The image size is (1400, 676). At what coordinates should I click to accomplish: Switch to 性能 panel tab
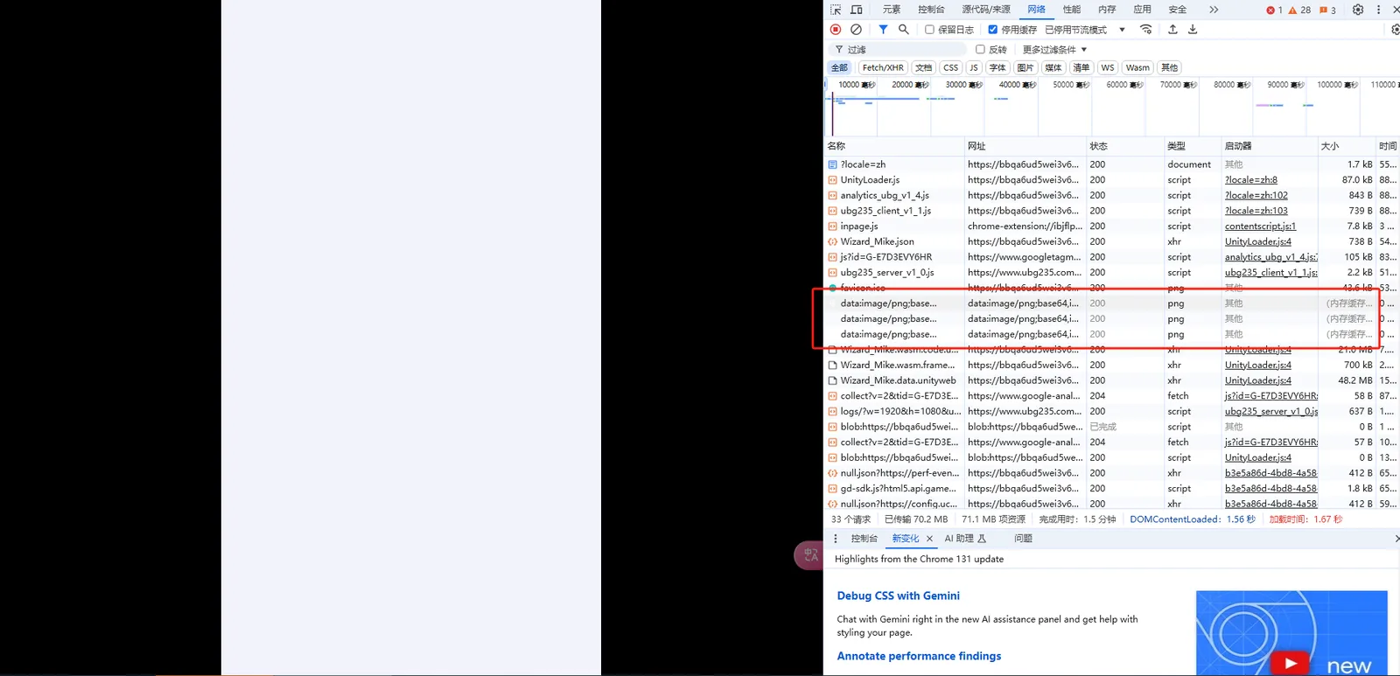[x=1072, y=10]
